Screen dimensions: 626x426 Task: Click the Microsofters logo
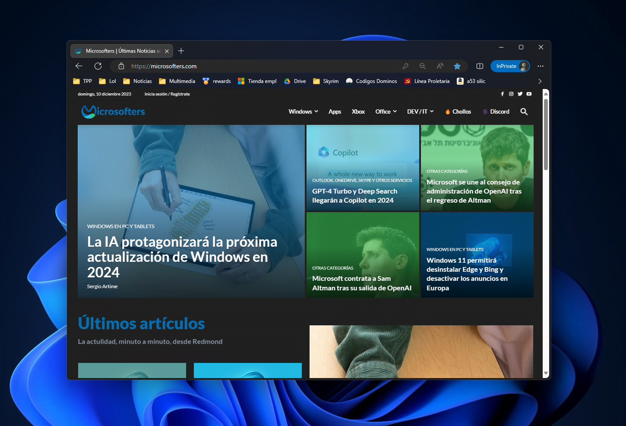point(113,111)
